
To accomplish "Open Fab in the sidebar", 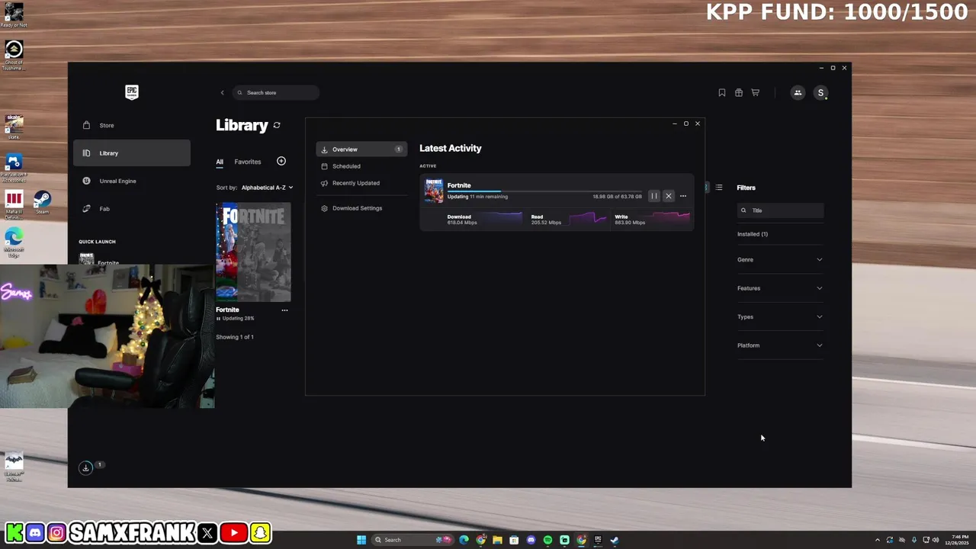I will tap(132, 209).
